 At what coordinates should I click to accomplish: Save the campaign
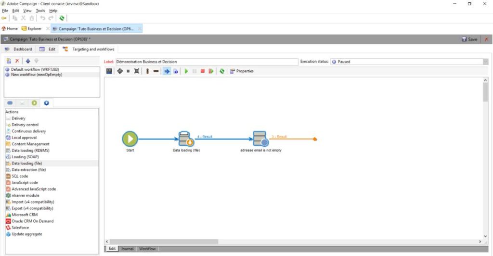(x=469, y=39)
